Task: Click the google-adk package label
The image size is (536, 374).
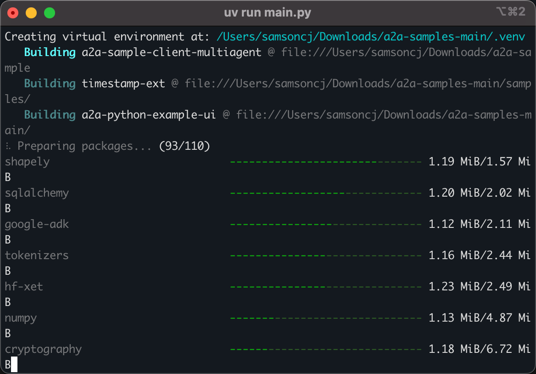Action: (x=37, y=224)
